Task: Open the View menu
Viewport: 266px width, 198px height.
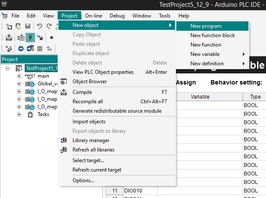Action: click(x=48, y=16)
